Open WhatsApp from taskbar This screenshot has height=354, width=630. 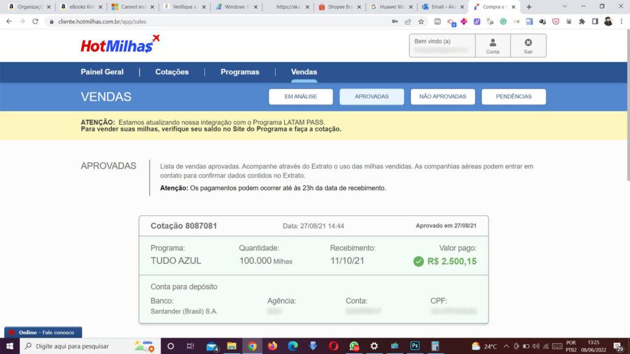click(x=354, y=346)
